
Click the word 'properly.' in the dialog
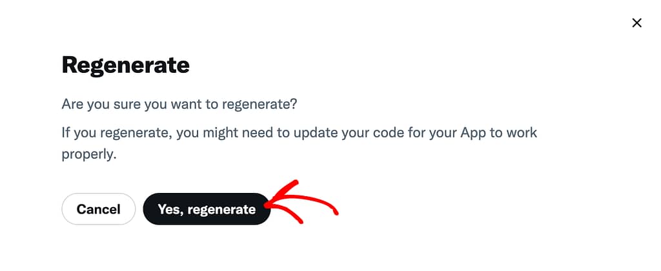(88, 155)
